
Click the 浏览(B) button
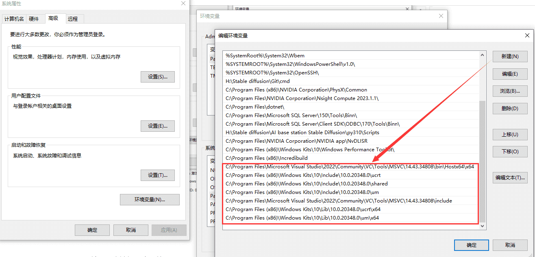(510, 91)
